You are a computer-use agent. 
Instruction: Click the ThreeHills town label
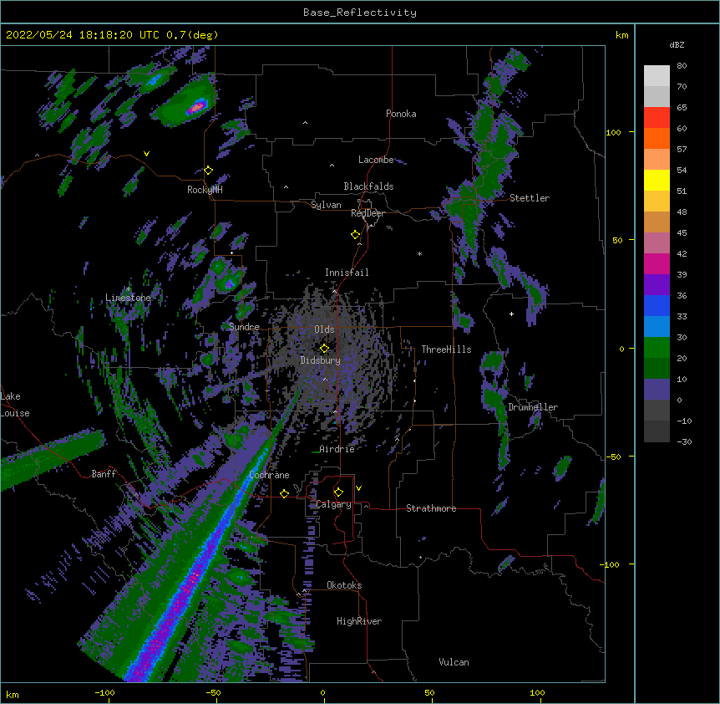(x=446, y=349)
